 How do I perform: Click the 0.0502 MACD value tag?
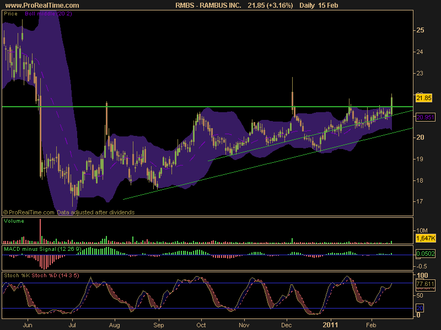(x=426, y=254)
